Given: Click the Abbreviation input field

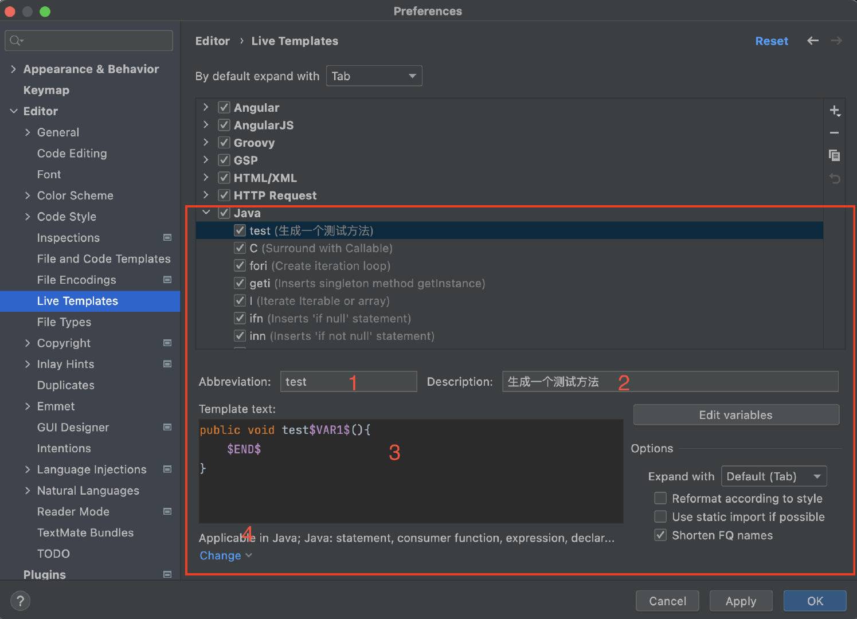Looking at the screenshot, I should (349, 382).
